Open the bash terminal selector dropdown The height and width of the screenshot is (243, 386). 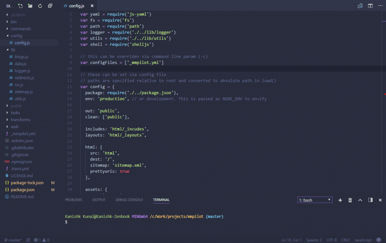314,200
